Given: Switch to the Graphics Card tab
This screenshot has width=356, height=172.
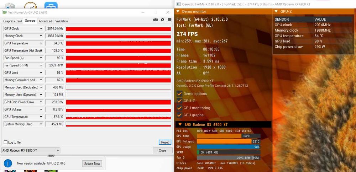Looking at the screenshot, I should coord(12,21).
